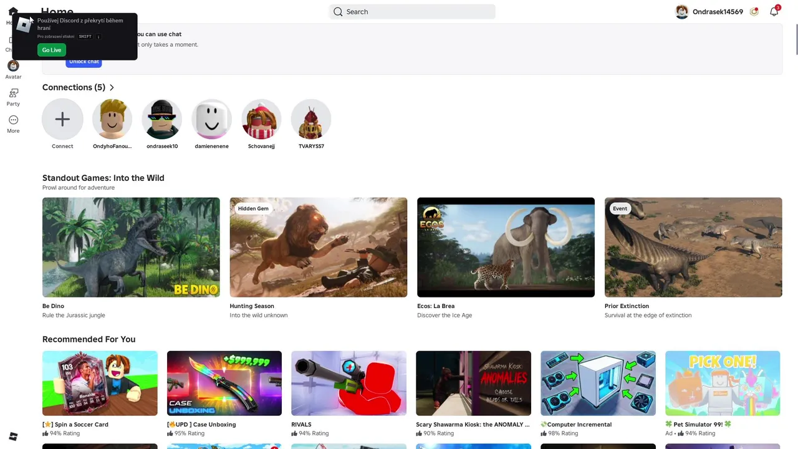The height and width of the screenshot is (449, 798).
Task: Open the Avatar sidebar icon
Action: click(13, 65)
